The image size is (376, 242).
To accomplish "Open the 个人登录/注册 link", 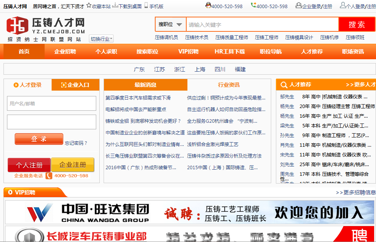I will (361, 6).
